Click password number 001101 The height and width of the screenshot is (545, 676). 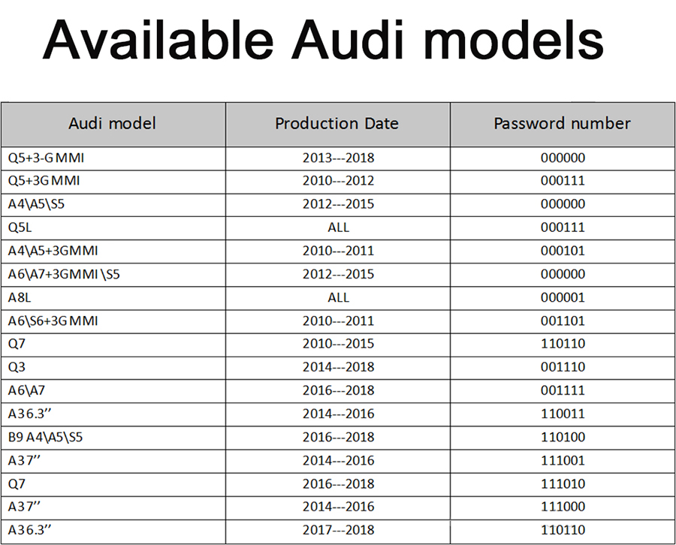[x=563, y=321]
